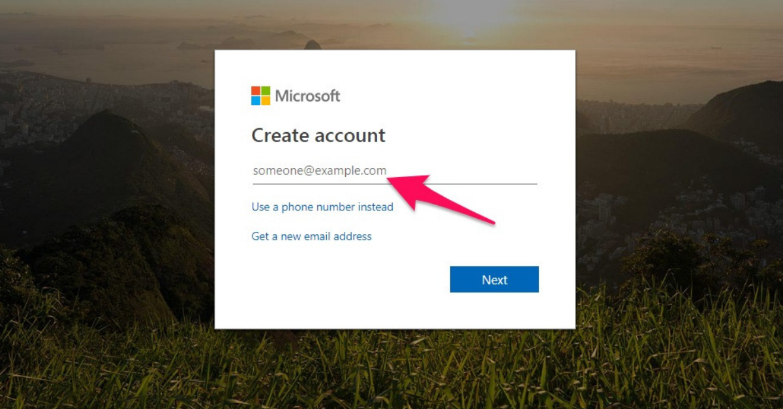Viewport: 783px width, 409px height.
Task: Click the bright sun in the background
Action: tap(471, 14)
